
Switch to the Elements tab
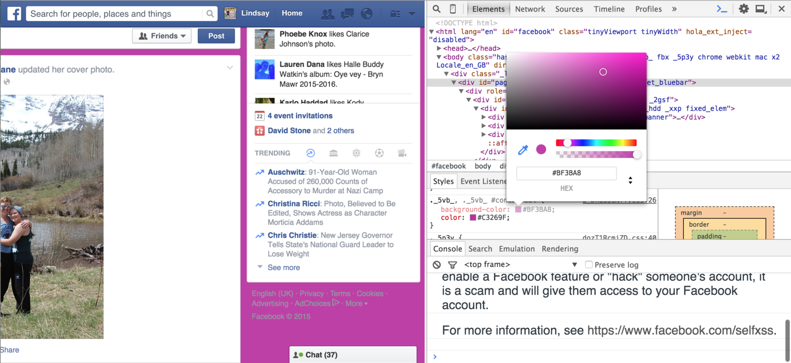tap(488, 9)
